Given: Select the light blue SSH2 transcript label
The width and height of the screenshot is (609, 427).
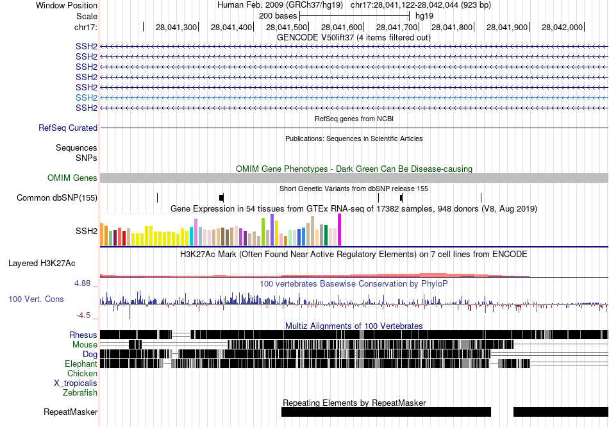Looking at the screenshot, I should tap(87, 97).
